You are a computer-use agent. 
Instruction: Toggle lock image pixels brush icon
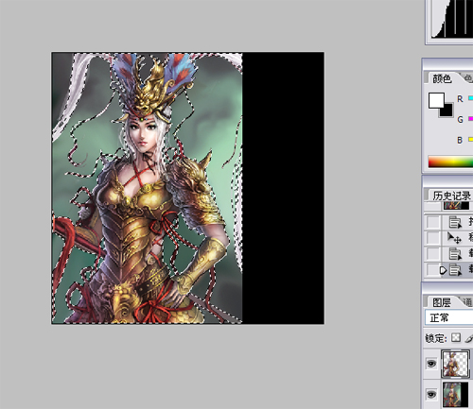click(469, 338)
